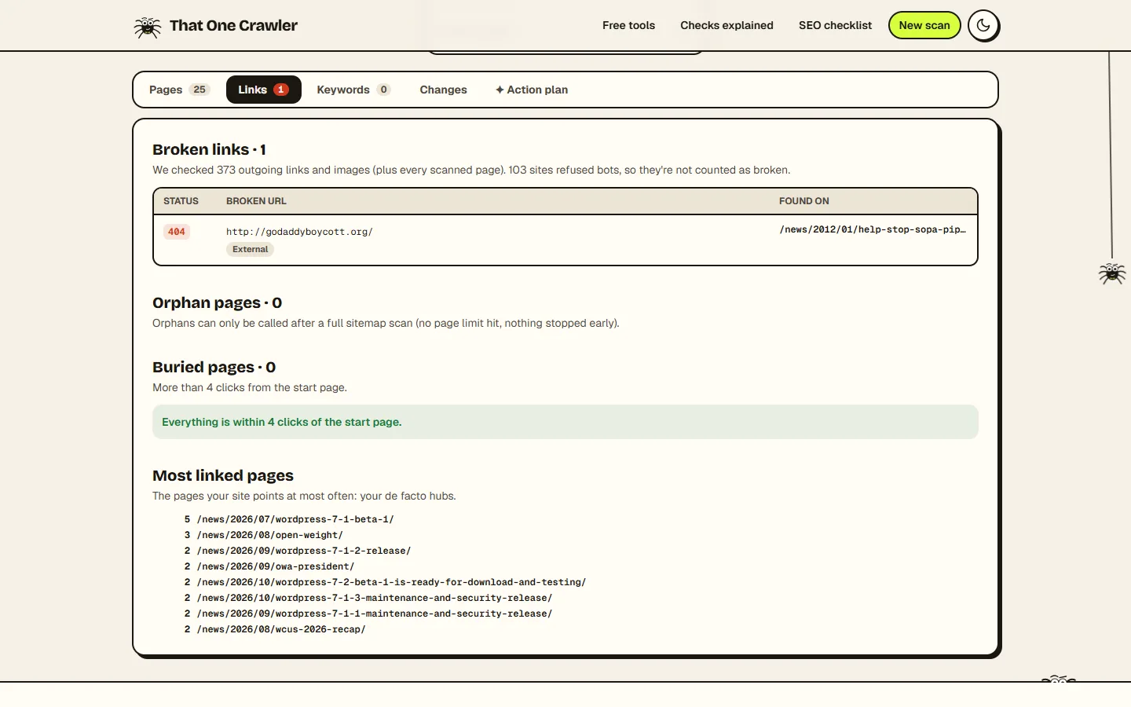Switch to the Keywords tab
This screenshot has height=707, width=1131.
[353, 90]
